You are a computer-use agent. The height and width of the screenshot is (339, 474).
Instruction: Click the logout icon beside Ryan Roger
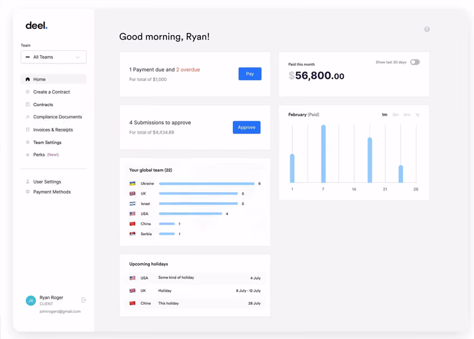[84, 300]
